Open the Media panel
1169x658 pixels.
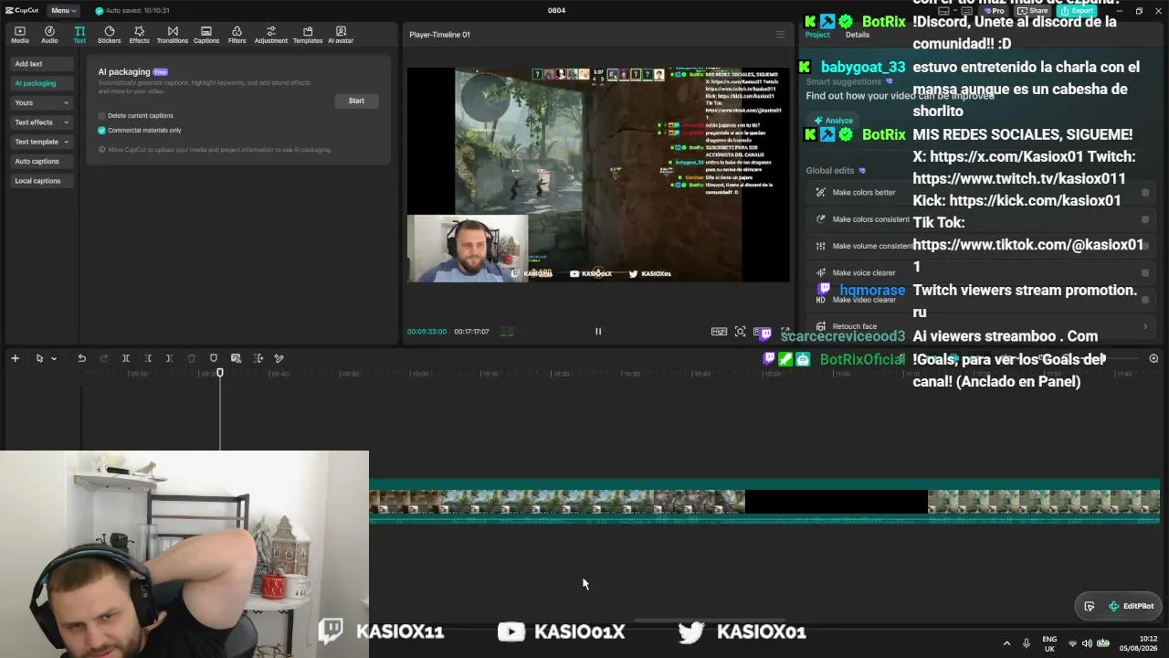click(x=20, y=35)
